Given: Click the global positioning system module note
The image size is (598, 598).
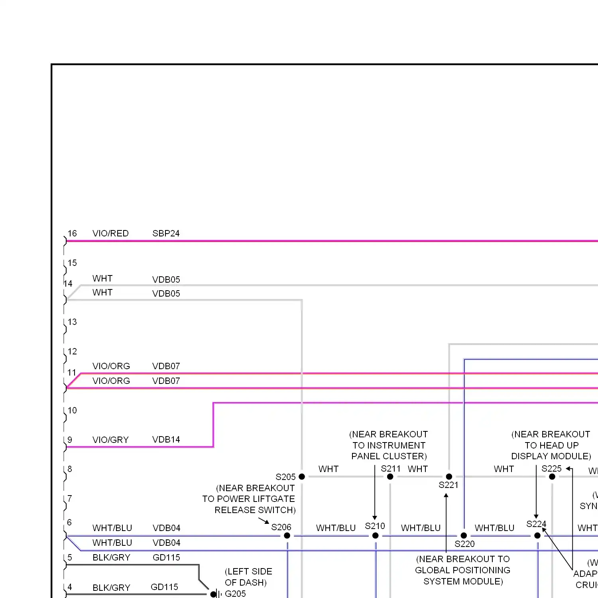Looking at the screenshot, I should point(463,570).
